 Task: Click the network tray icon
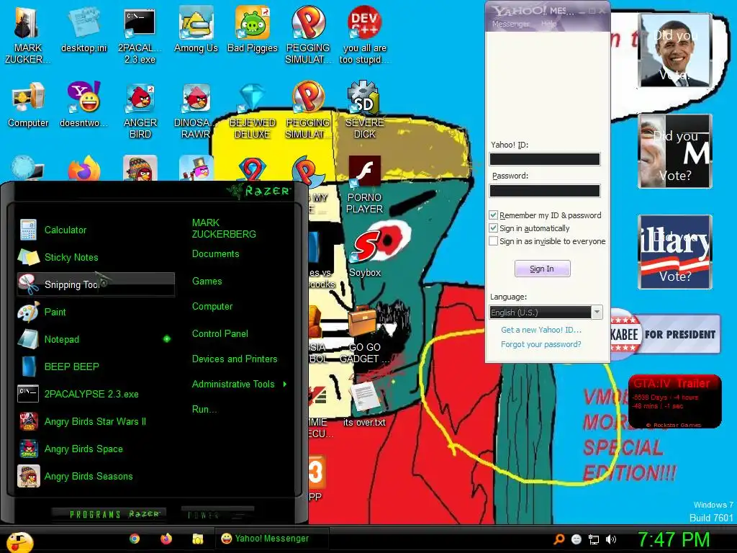(x=594, y=539)
